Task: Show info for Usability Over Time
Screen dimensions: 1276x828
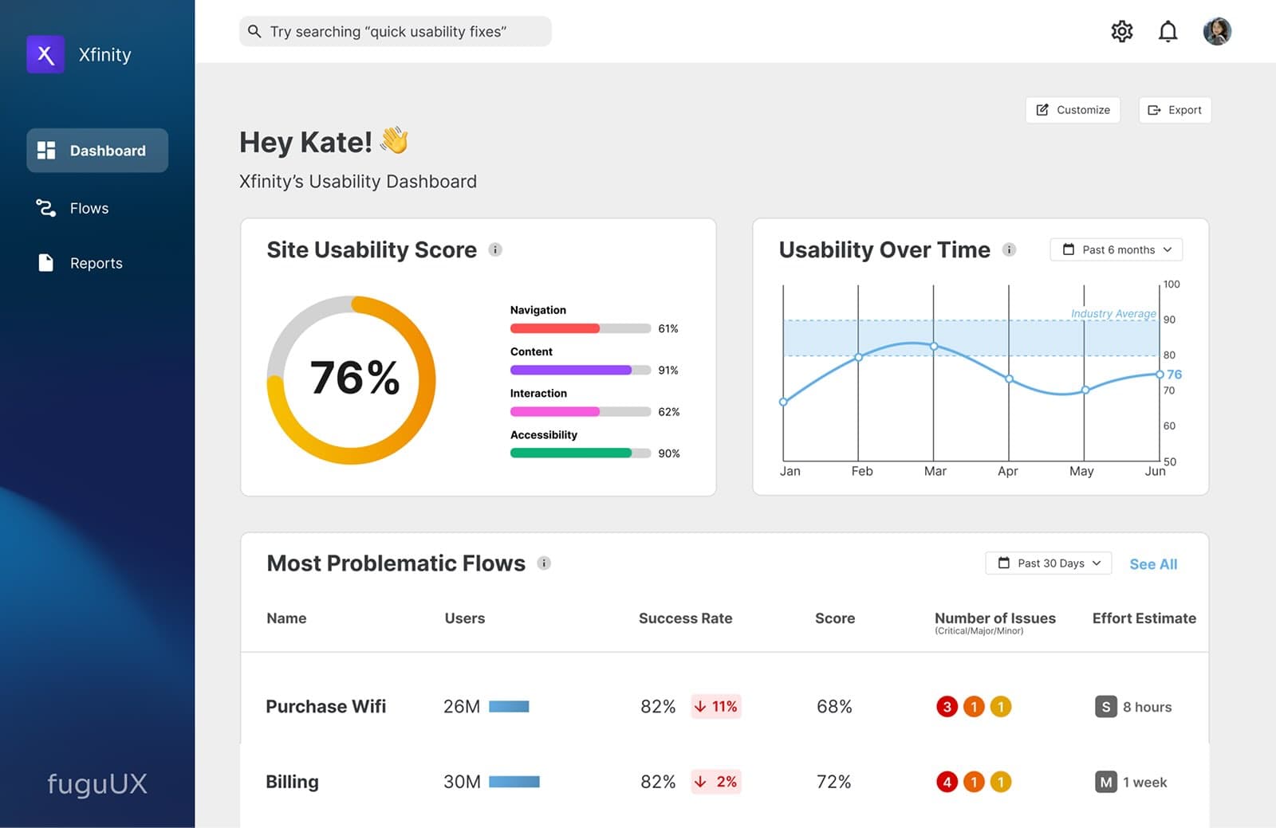Action: [1009, 249]
